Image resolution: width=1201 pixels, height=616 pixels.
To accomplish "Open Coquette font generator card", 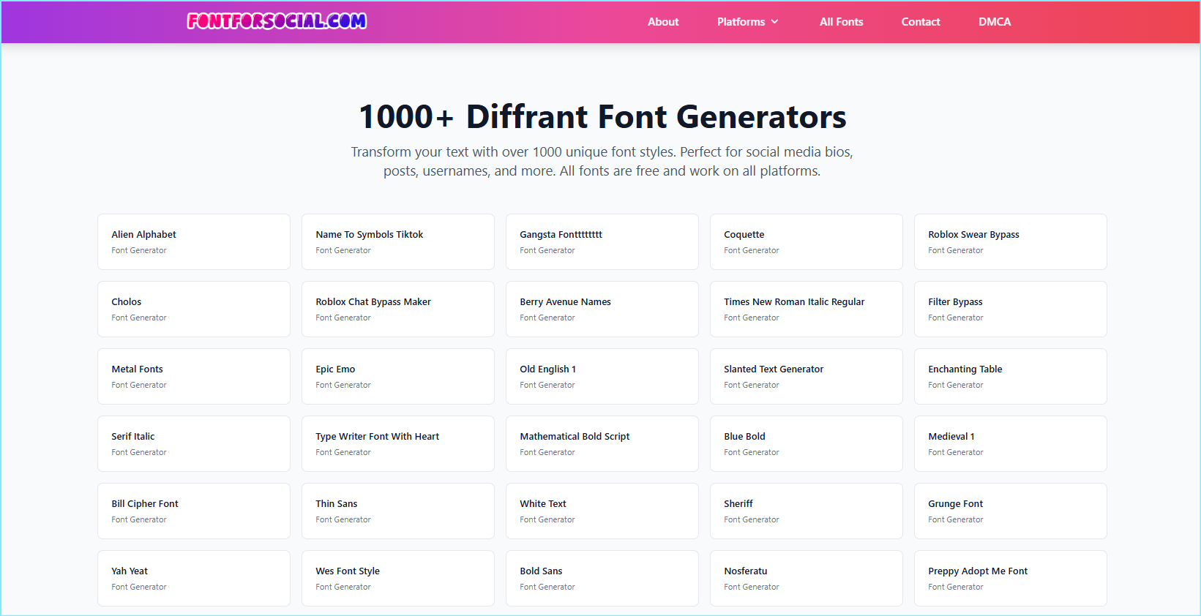I will [x=806, y=241].
